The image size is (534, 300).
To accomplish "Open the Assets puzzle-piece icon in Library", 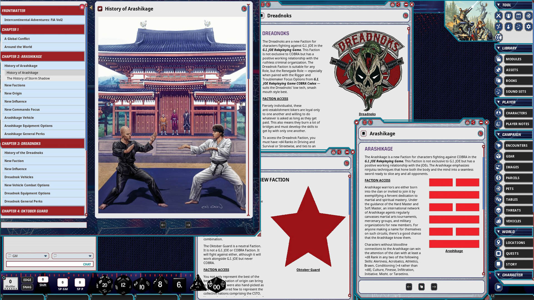I will coord(498,70).
